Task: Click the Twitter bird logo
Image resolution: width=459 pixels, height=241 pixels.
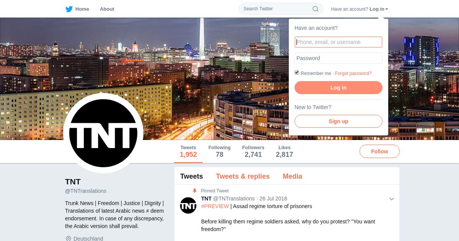Action: (69, 9)
